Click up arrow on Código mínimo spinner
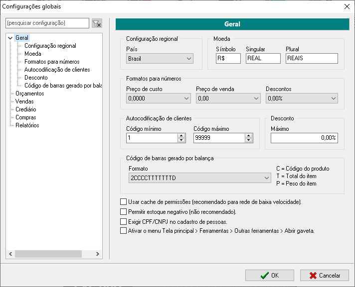 (181, 135)
